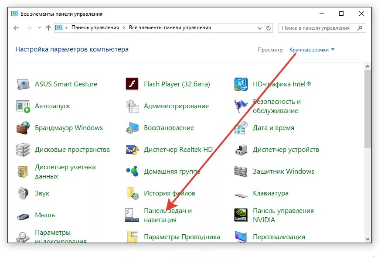The image size is (381, 257).
Task: Open the recent locations dropdown arrow
Action: point(39,28)
